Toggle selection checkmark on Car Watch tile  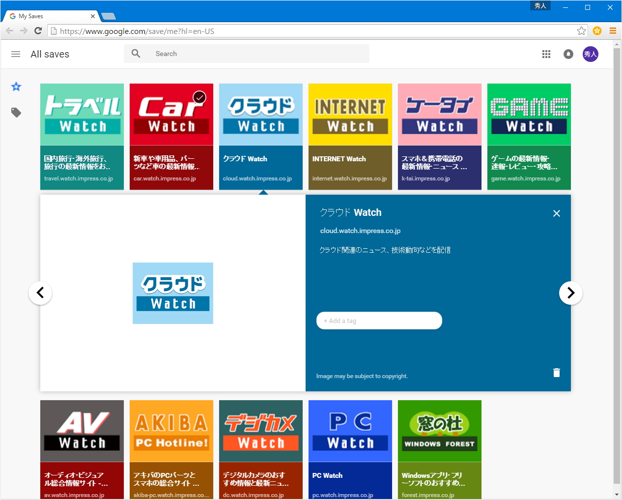199,97
